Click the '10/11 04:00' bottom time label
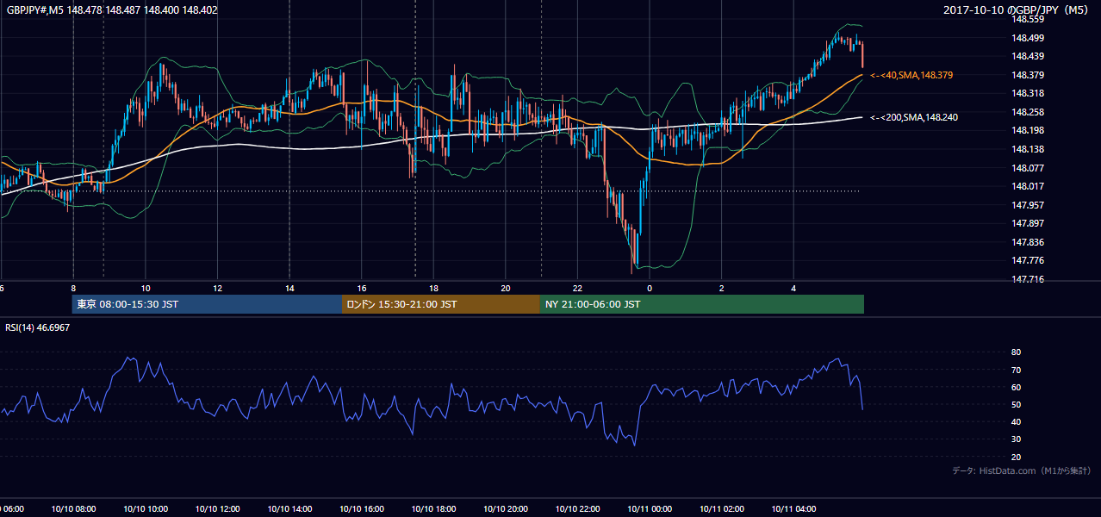 [793, 509]
